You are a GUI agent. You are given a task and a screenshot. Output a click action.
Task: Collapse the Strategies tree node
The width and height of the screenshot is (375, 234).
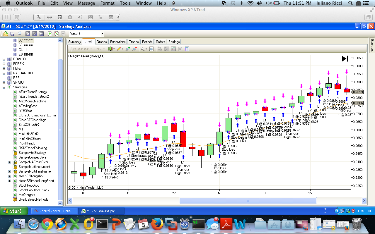[4, 87]
